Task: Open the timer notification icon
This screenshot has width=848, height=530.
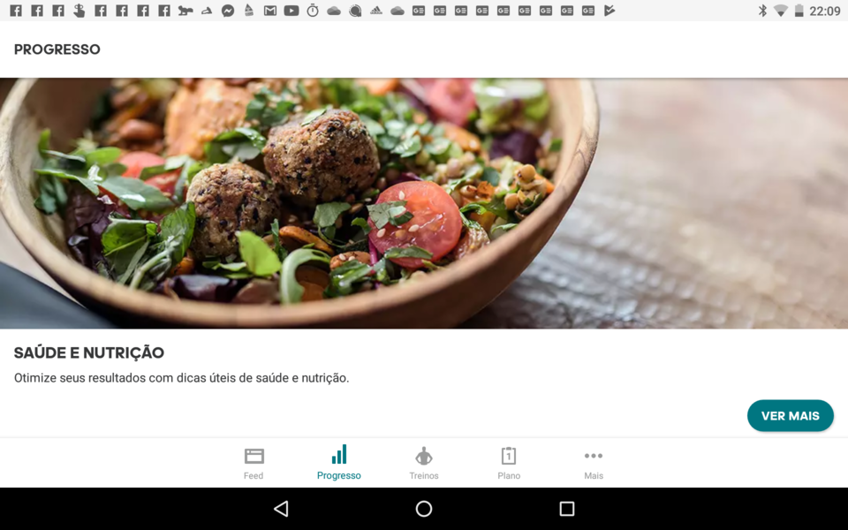Action: [x=312, y=11]
